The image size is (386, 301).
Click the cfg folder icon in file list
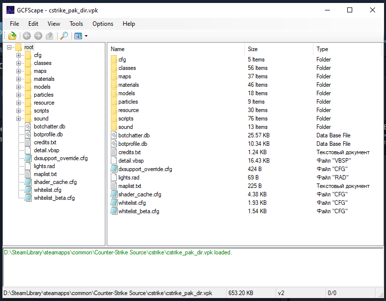[114, 60]
